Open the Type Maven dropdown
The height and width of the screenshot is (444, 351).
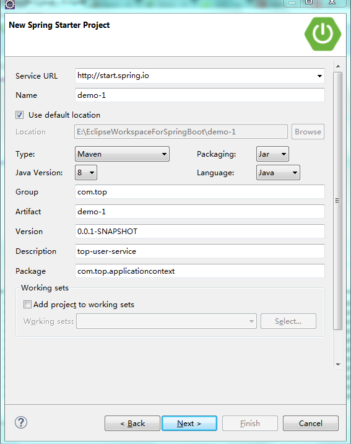123,154
